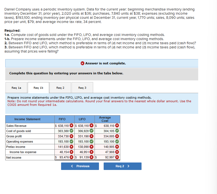Click Average Cost field 304,105
Image resolution: width=217 pixels, height=194 pixels.
coord(109,131)
